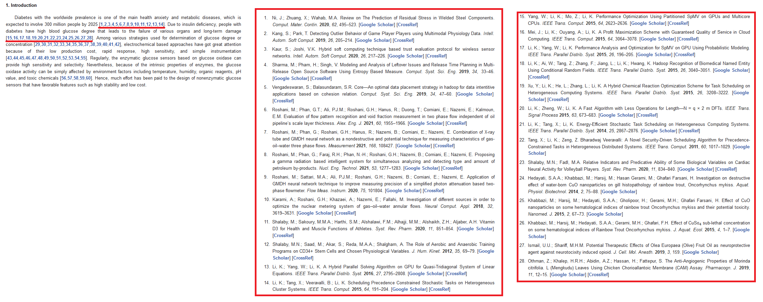Open CrossRef link for reference 2
This screenshot has width=763, height=302.
click(x=403, y=40)
